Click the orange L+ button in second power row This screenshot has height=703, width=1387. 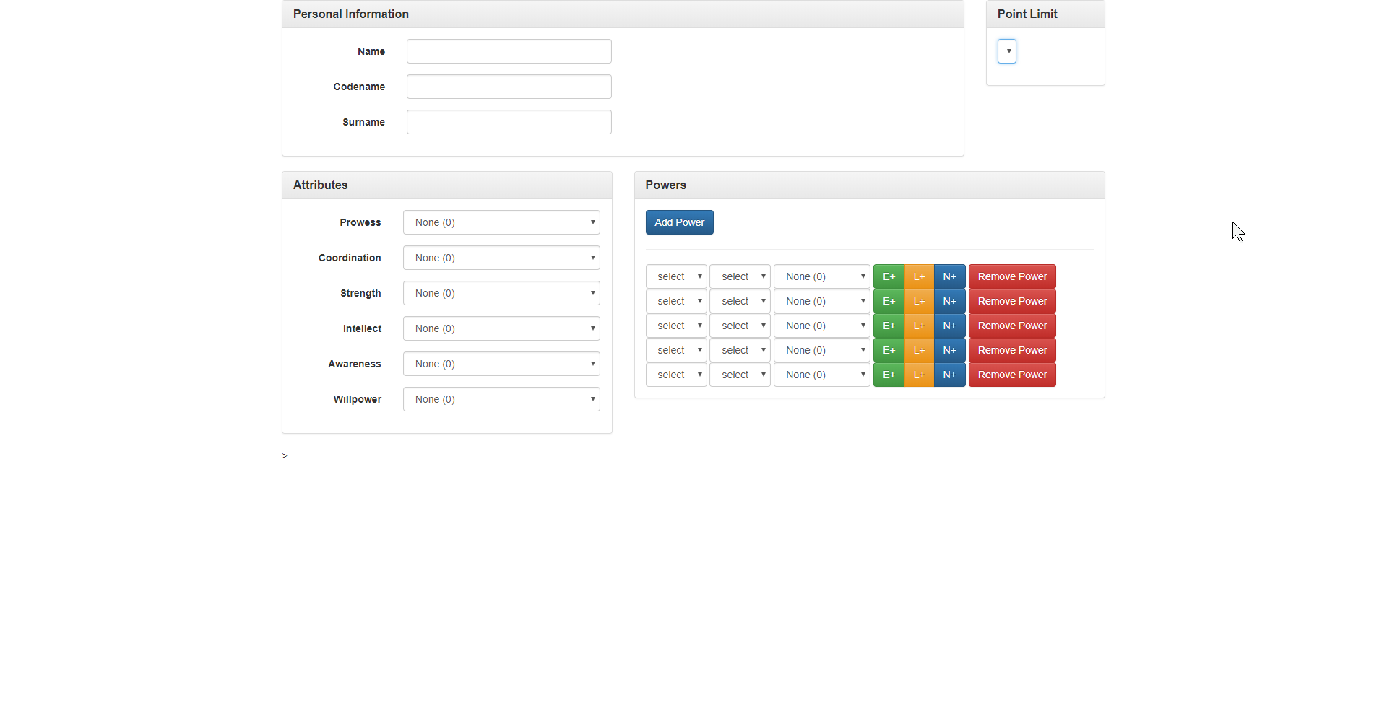pyautogui.click(x=919, y=301)
